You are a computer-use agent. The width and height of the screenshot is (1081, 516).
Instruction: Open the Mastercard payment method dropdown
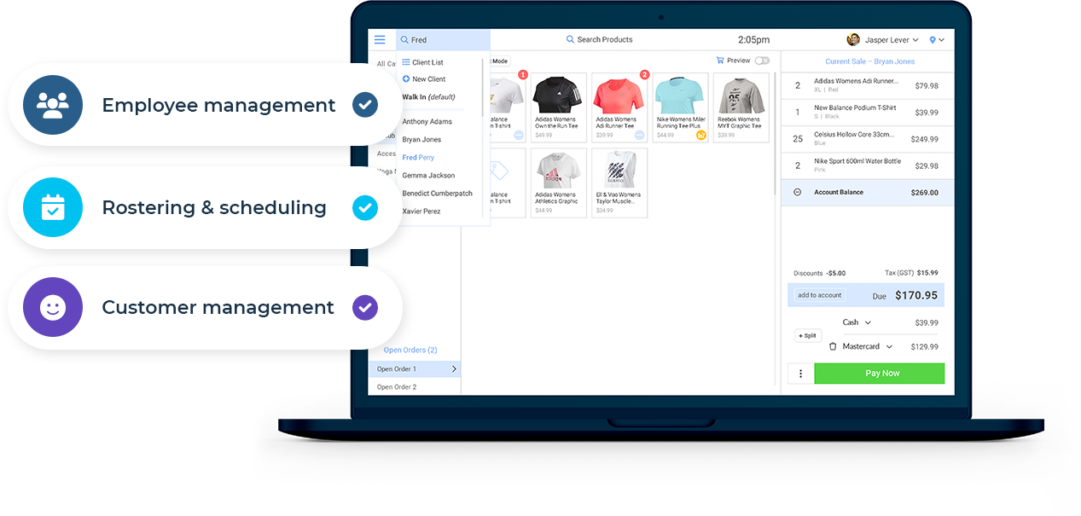click(889, 347)
